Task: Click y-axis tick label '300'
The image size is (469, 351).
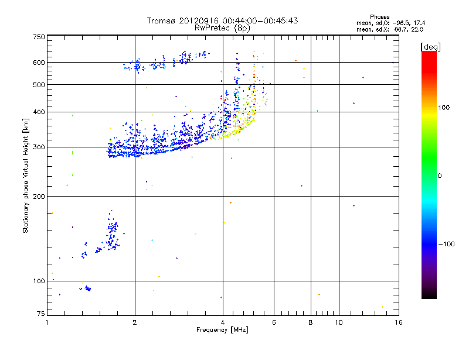Action: (39, 147)
